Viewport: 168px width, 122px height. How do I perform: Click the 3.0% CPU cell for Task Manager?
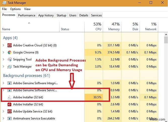pos(94,67)
